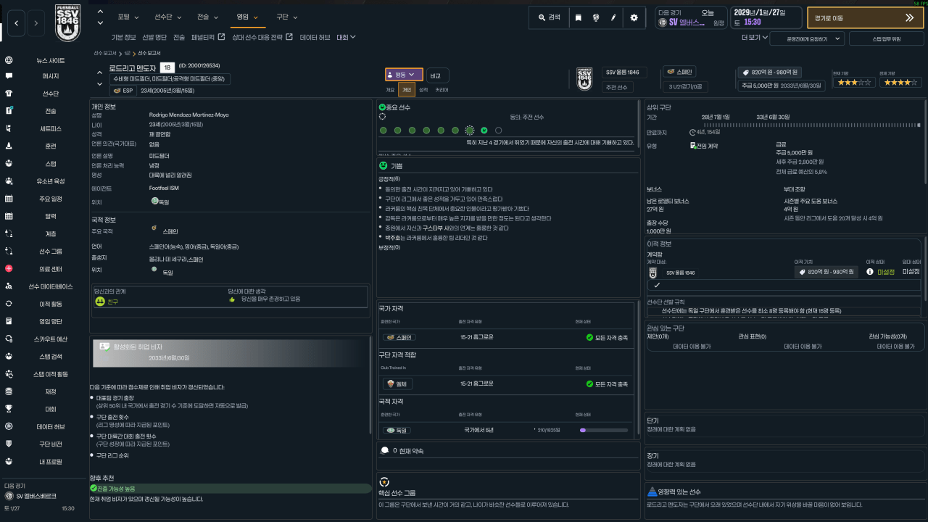The width and height of the screenshot is (928, 522).
Task: Open the 대회 submenu dropdown
Action: [x=347, y=37]
